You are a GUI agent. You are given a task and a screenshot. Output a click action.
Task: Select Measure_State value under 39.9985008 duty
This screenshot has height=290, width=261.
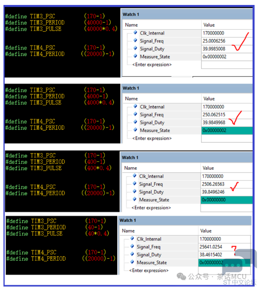(215, 57)
